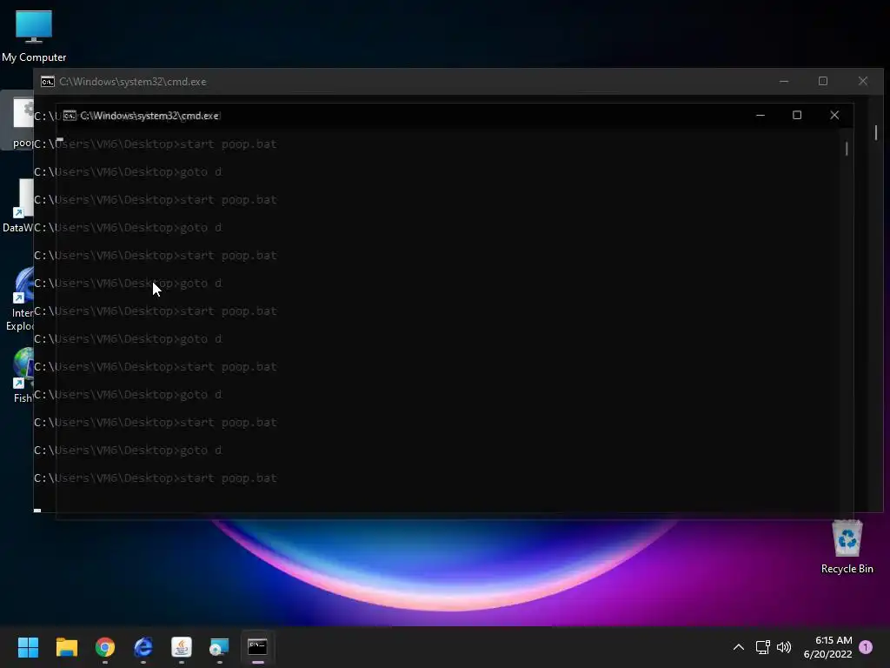Select the cmd.exe taskbar button
Image resolution: width=890 pixels, height=668 pixels.
[x=257, y=647]
